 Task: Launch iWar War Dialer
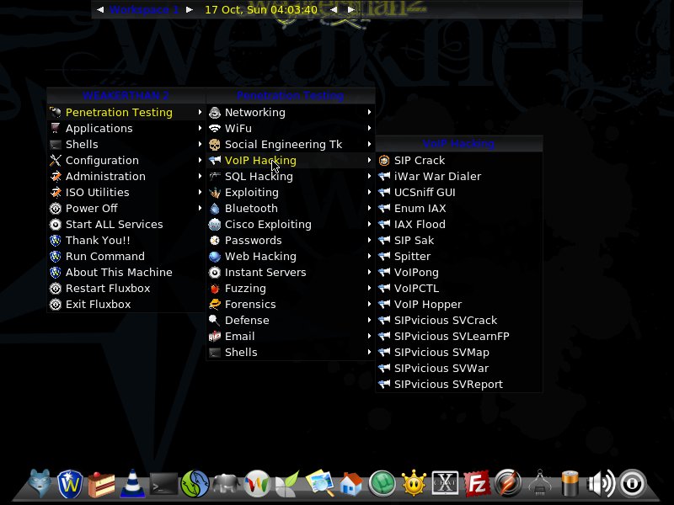pyautogui.click(x=459, y=177)
